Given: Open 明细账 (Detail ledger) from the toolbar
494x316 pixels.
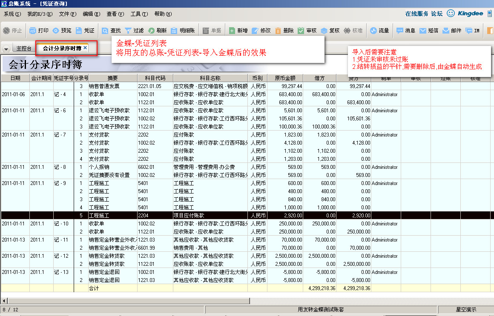Looking at the screenshot, I should point(174,31).
